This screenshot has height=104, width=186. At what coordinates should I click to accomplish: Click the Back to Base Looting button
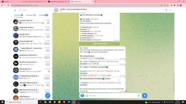(99, 44)
